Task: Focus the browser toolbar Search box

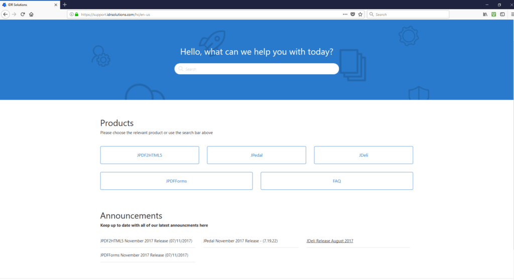Action: pos(408,15)
